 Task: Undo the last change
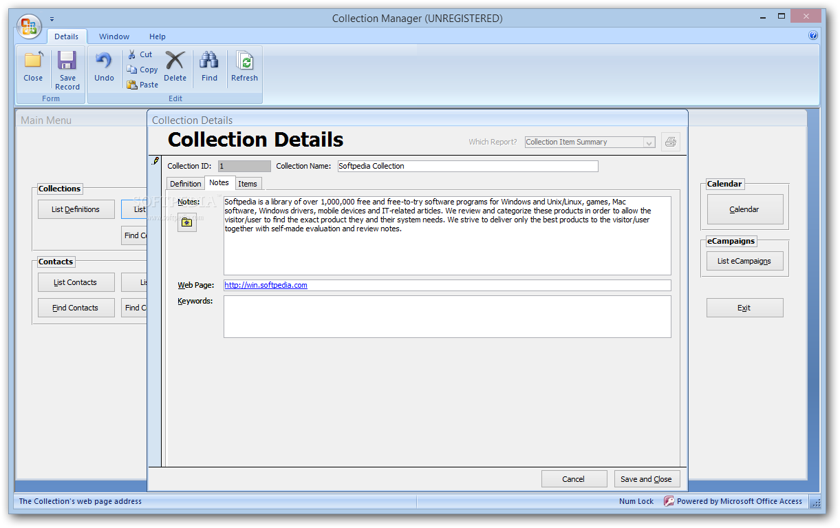(x=104, y=67)
